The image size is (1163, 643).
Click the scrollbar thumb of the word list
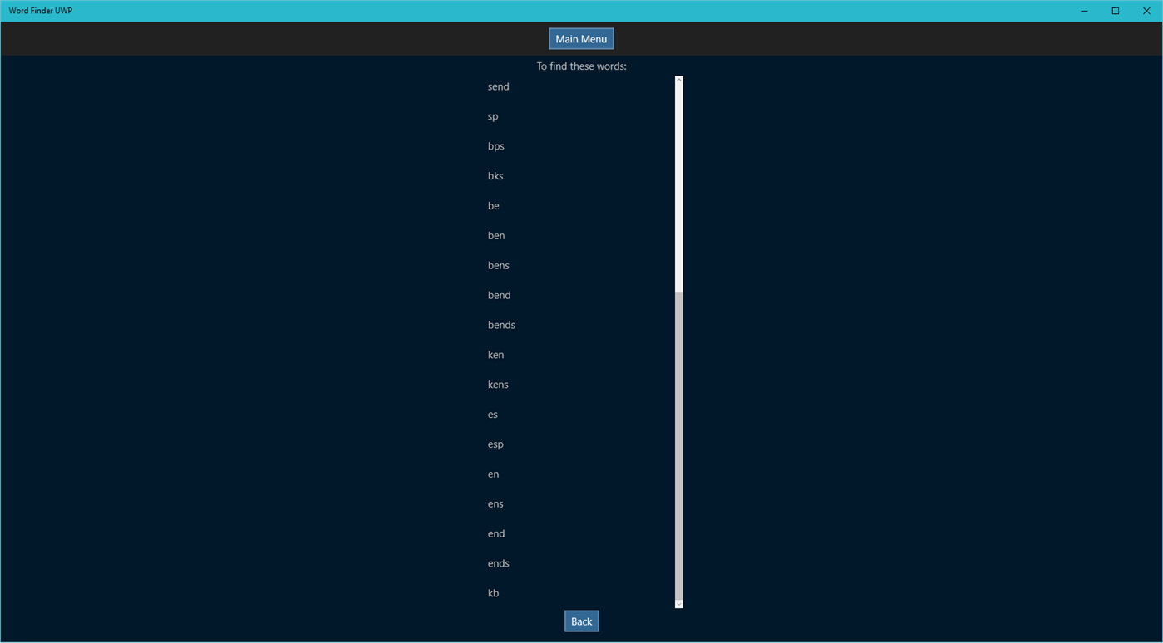pyautogui.click(x=678, y=183)
